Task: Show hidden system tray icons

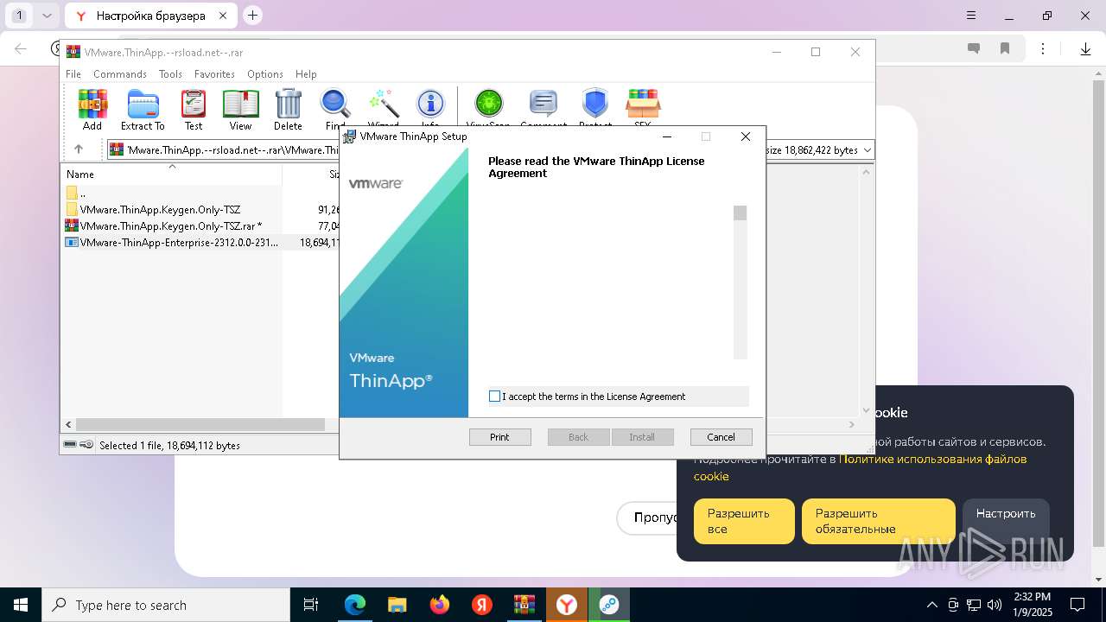Action: (931, 605)
